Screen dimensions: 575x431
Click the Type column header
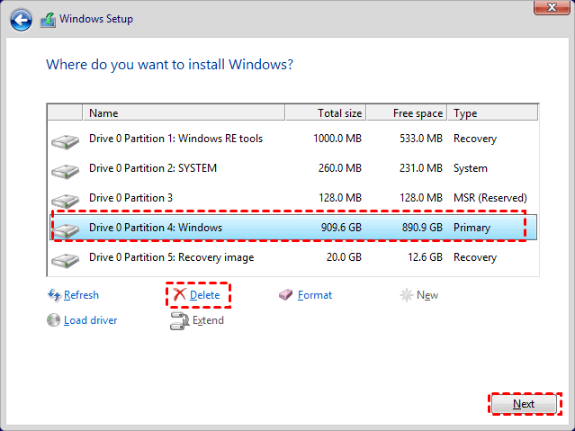click(491, 113)
